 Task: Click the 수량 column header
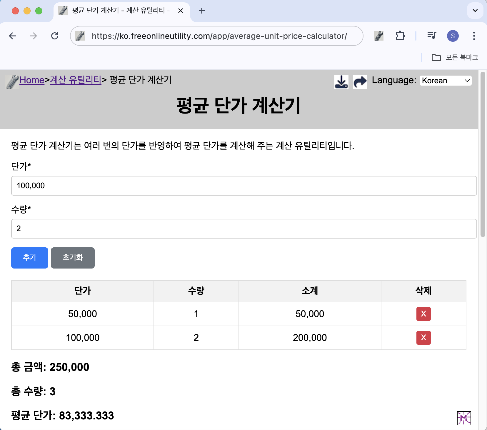point(196,291)
